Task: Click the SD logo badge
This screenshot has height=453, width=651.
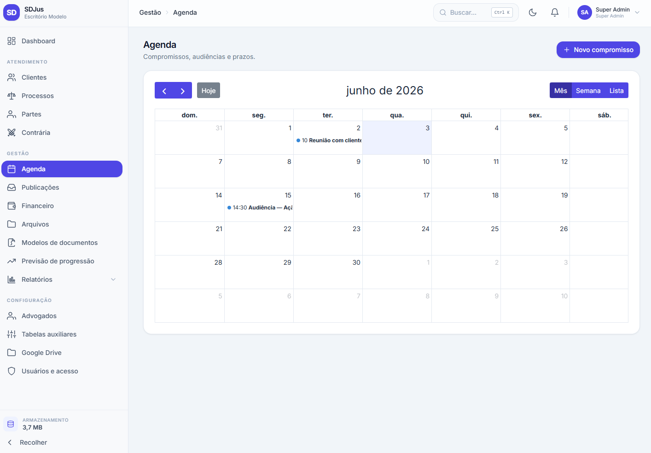Action: pyautogui.click(x=12, y=13)
